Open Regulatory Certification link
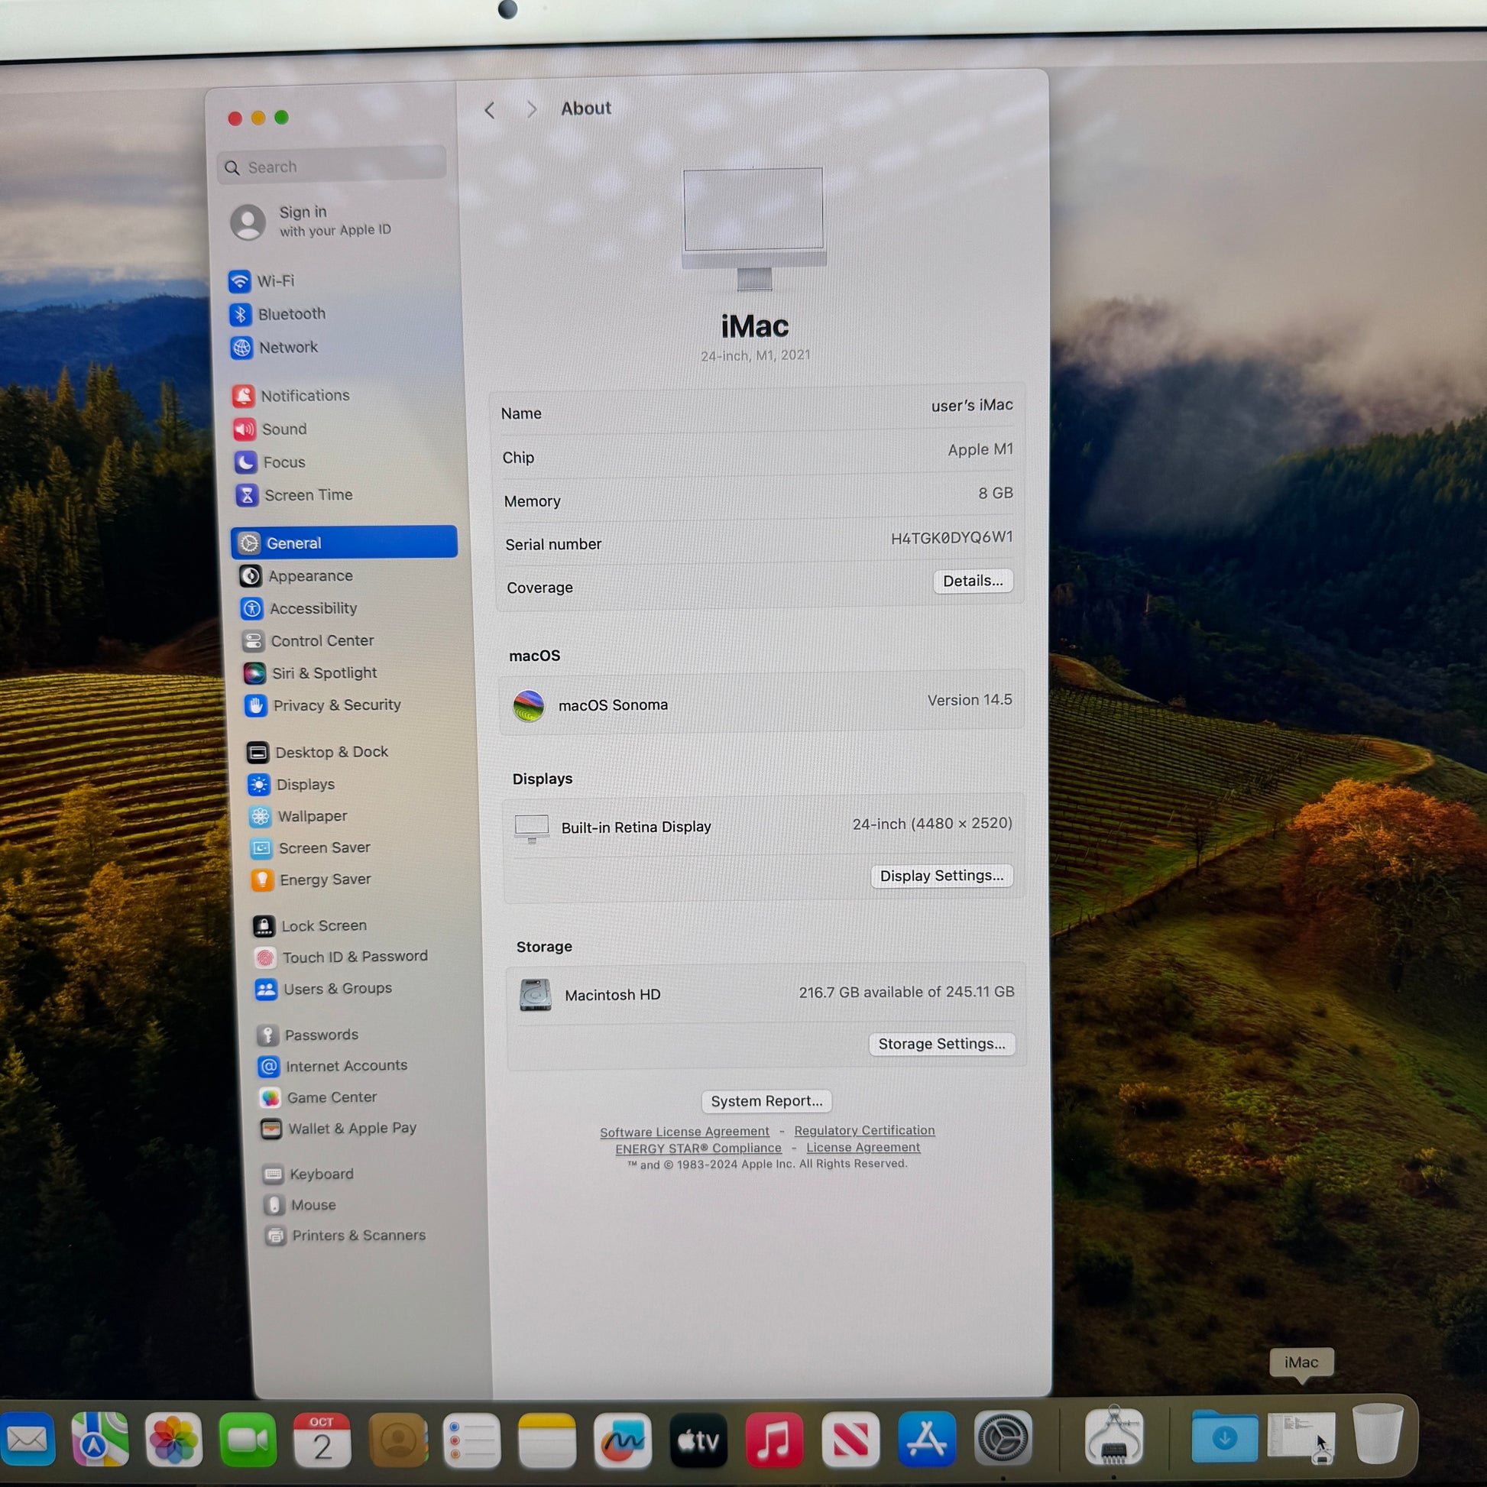Image resolution: width=1487 pixels, height=1487 pixels. [864, 1130]
